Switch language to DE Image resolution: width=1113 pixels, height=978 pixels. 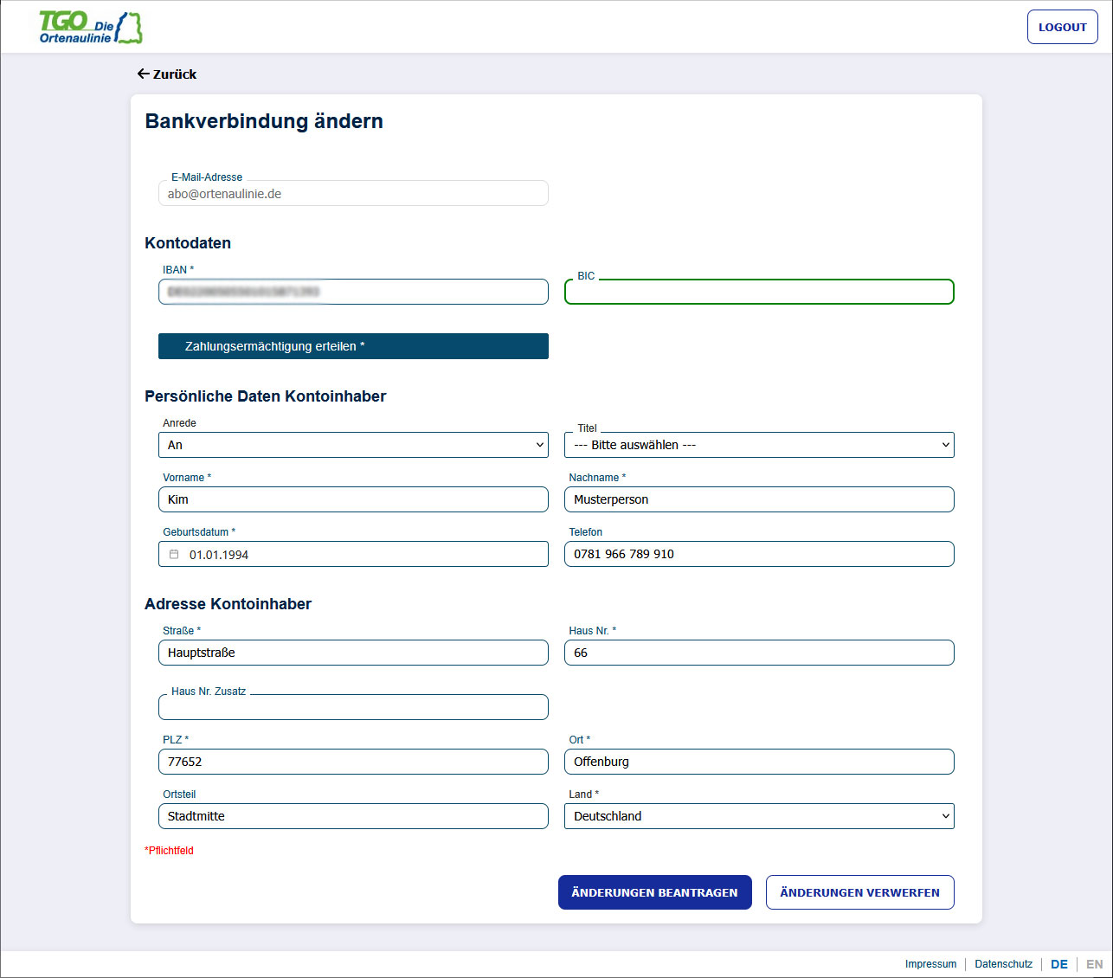[x=1058, y=964]
